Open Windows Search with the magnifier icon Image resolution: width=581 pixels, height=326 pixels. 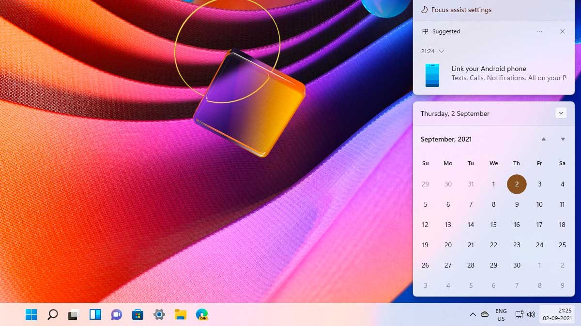coord(53,314)
